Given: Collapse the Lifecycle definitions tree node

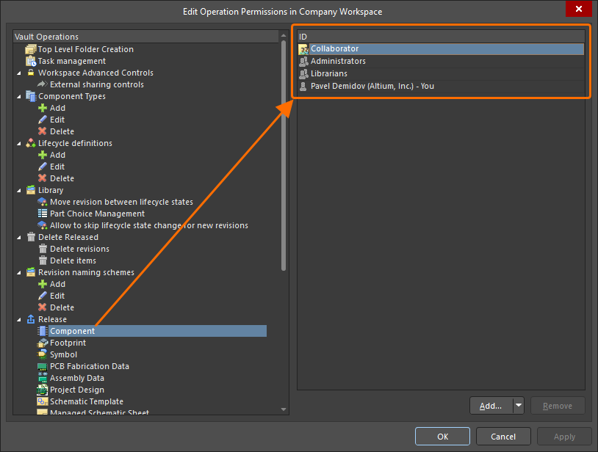Looking at the screenshot, I should pos(19,144).
